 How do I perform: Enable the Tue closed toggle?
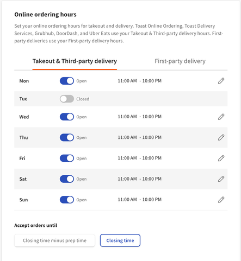pyautogui.click(x=67, y=99)
